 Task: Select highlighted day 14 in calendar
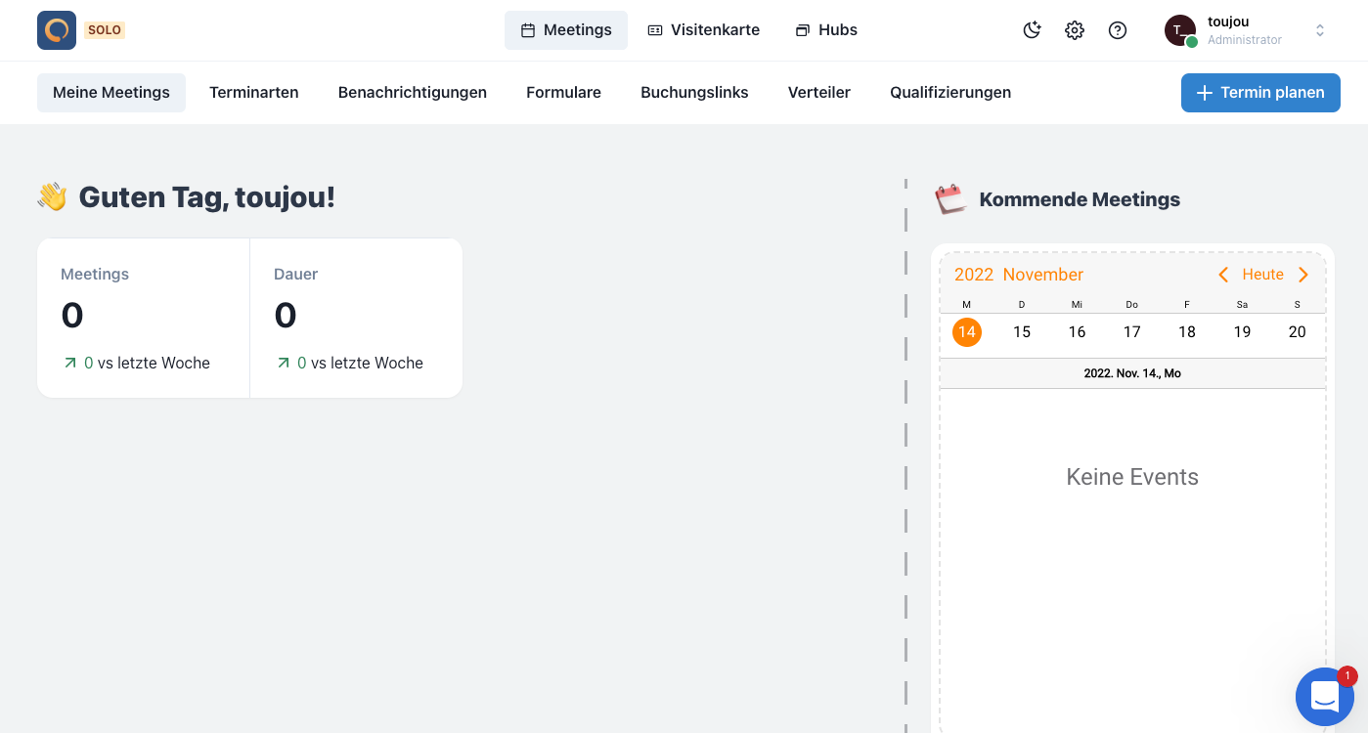[x=967, y=332]
